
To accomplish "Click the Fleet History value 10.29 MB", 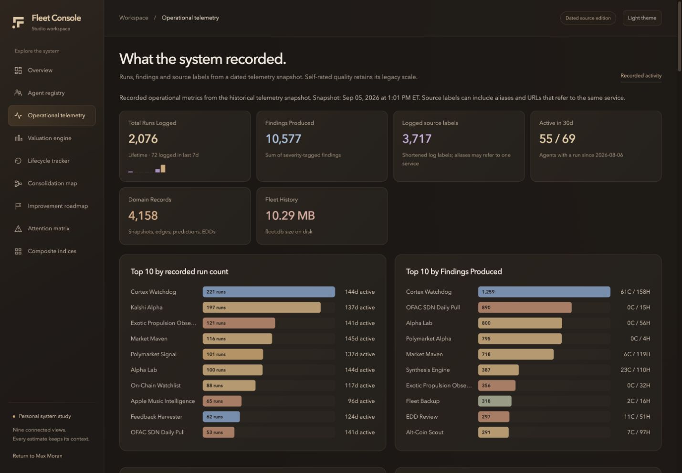I will click(290, 216).
